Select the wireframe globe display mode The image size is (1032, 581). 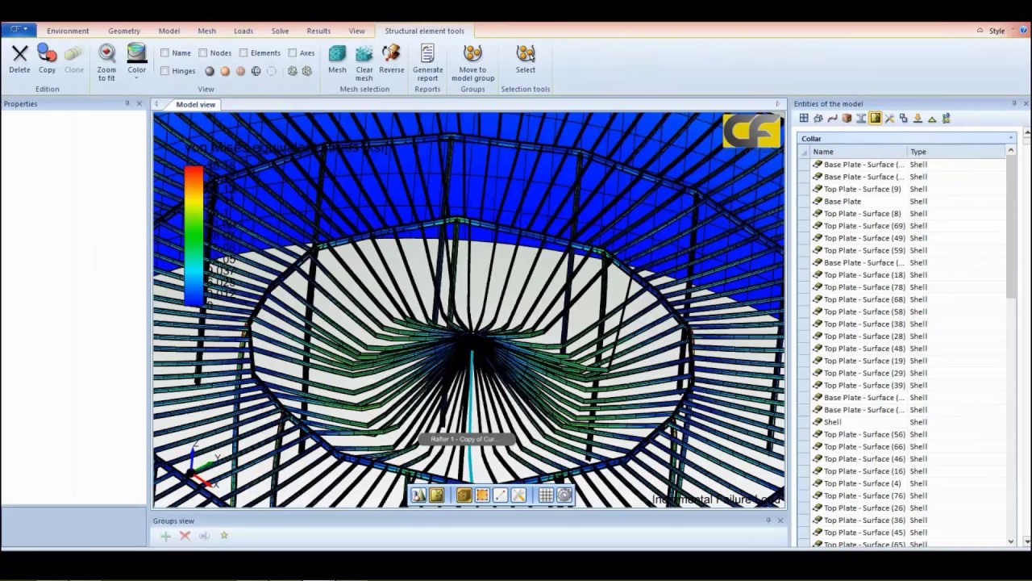pos(256,71)
